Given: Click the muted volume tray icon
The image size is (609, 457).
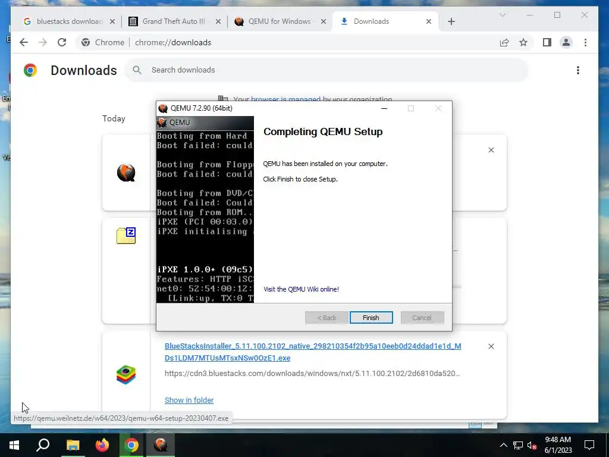Looking at the screenshot, I should (532, 445).
